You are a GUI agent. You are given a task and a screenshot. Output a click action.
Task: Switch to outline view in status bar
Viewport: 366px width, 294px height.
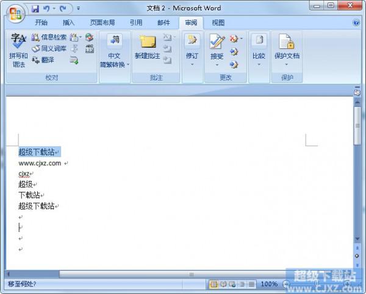[242, 284]
